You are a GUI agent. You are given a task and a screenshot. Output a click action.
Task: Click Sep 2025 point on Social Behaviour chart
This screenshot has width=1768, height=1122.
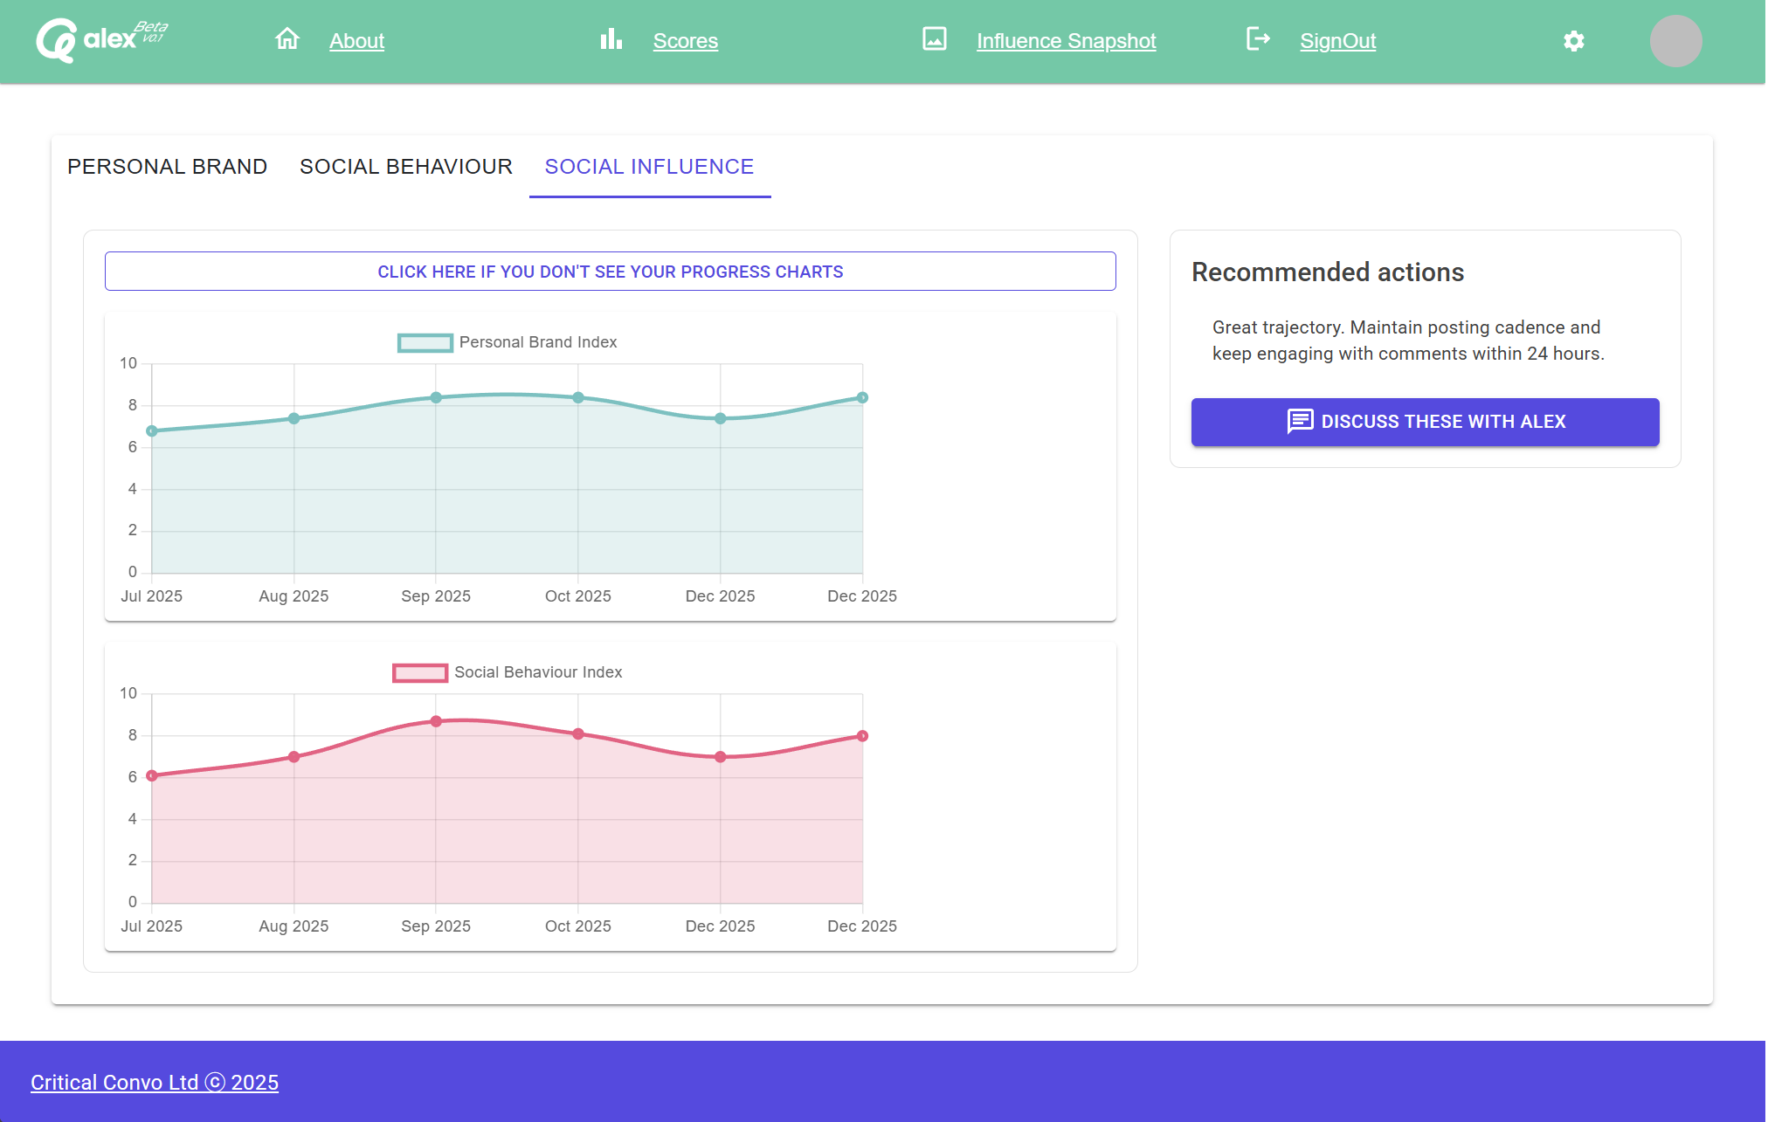(x=436, y=721)
